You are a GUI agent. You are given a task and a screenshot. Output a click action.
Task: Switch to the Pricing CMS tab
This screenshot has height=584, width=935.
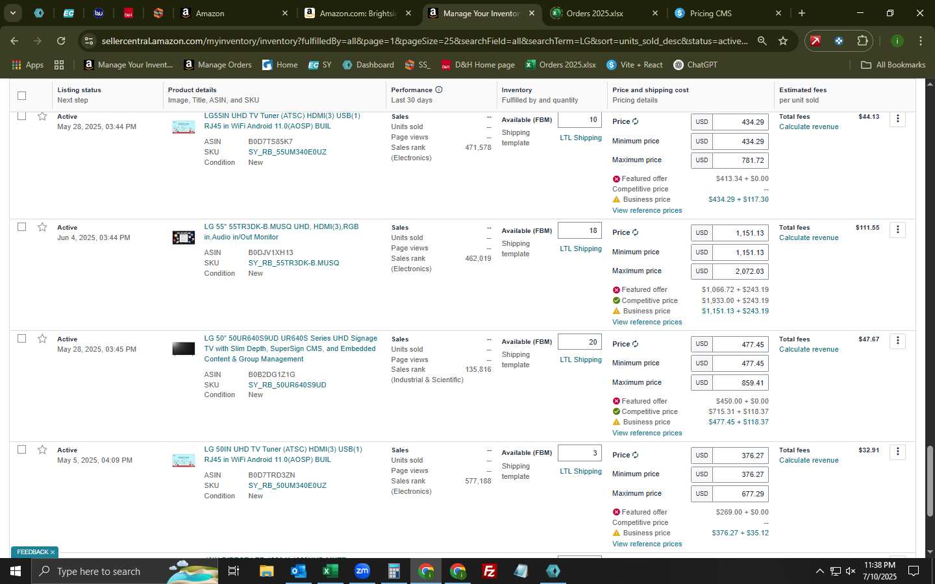pos(727,13)
